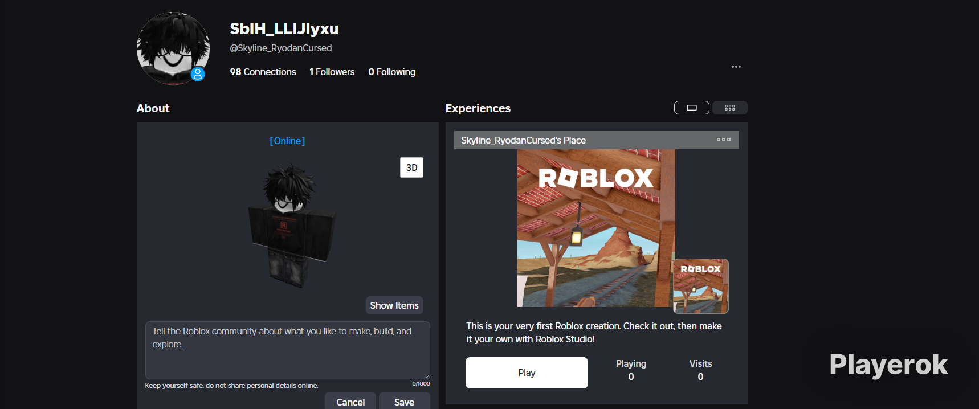Click the @Skyline_RyodanCursed username
The width and height of the screenshot is (979, 409).
point(280,48)
